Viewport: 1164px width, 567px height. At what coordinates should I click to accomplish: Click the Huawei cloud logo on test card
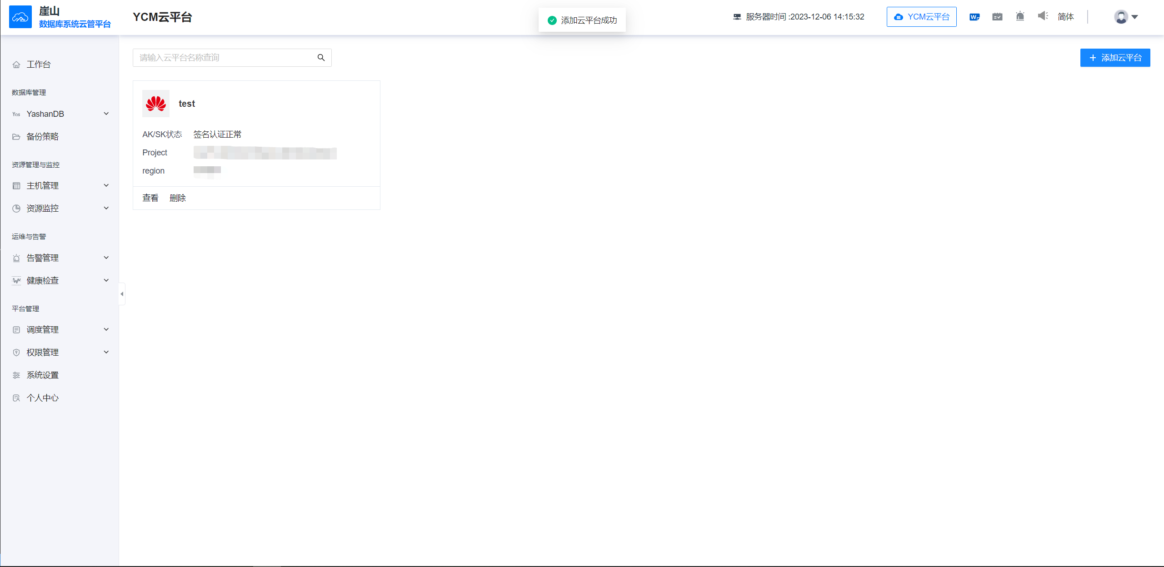tap(156, 104)
